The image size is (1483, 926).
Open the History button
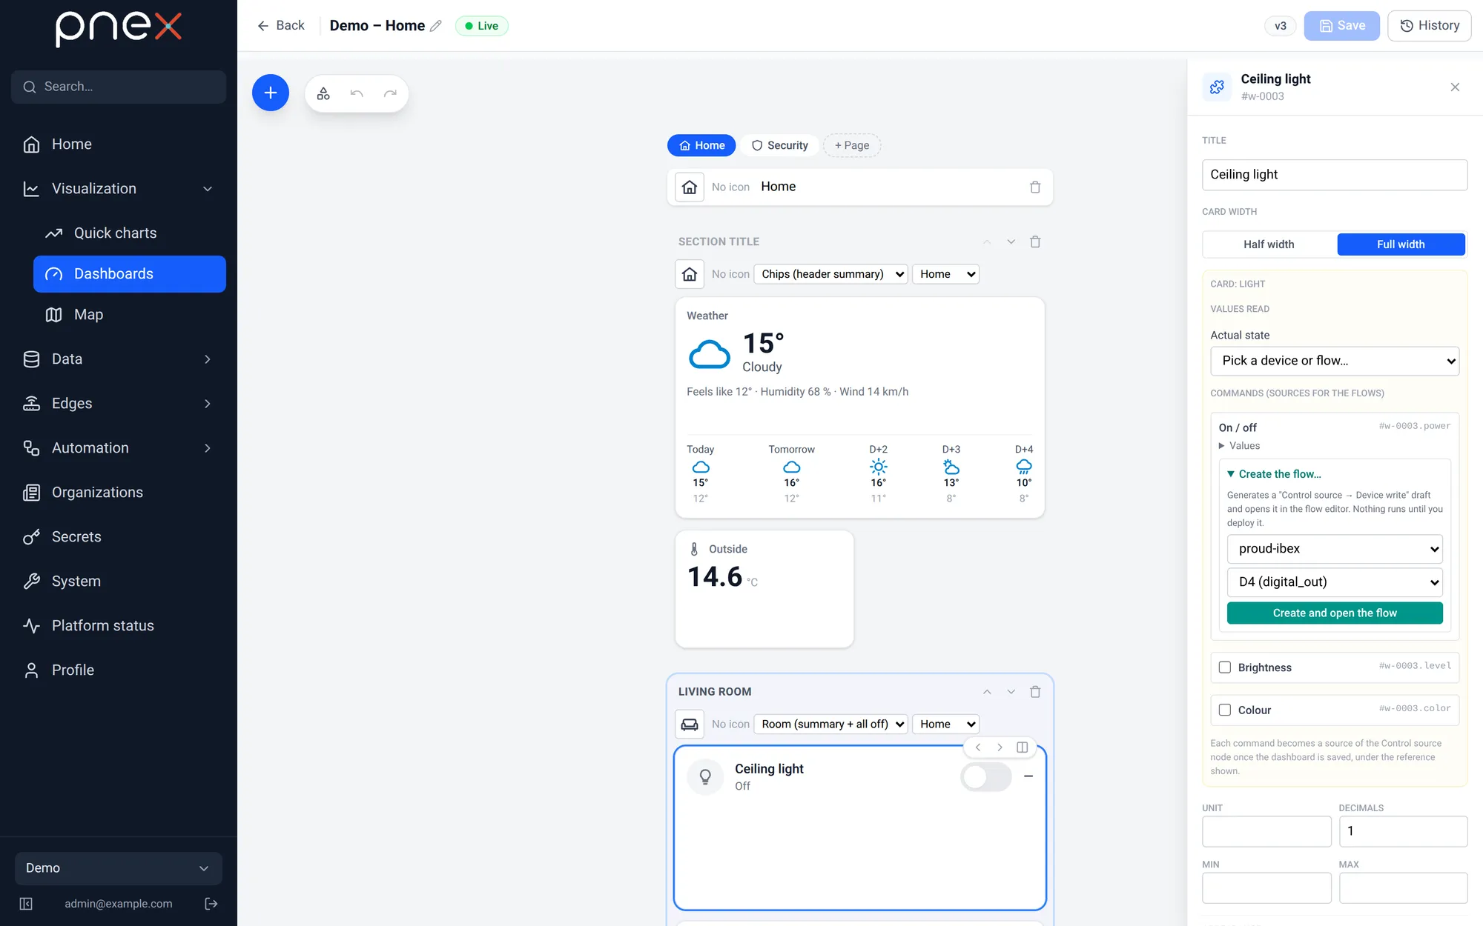click(x=1429, y=26)
